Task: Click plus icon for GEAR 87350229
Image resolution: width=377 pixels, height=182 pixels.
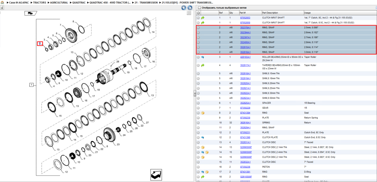Action: point(198,108)
